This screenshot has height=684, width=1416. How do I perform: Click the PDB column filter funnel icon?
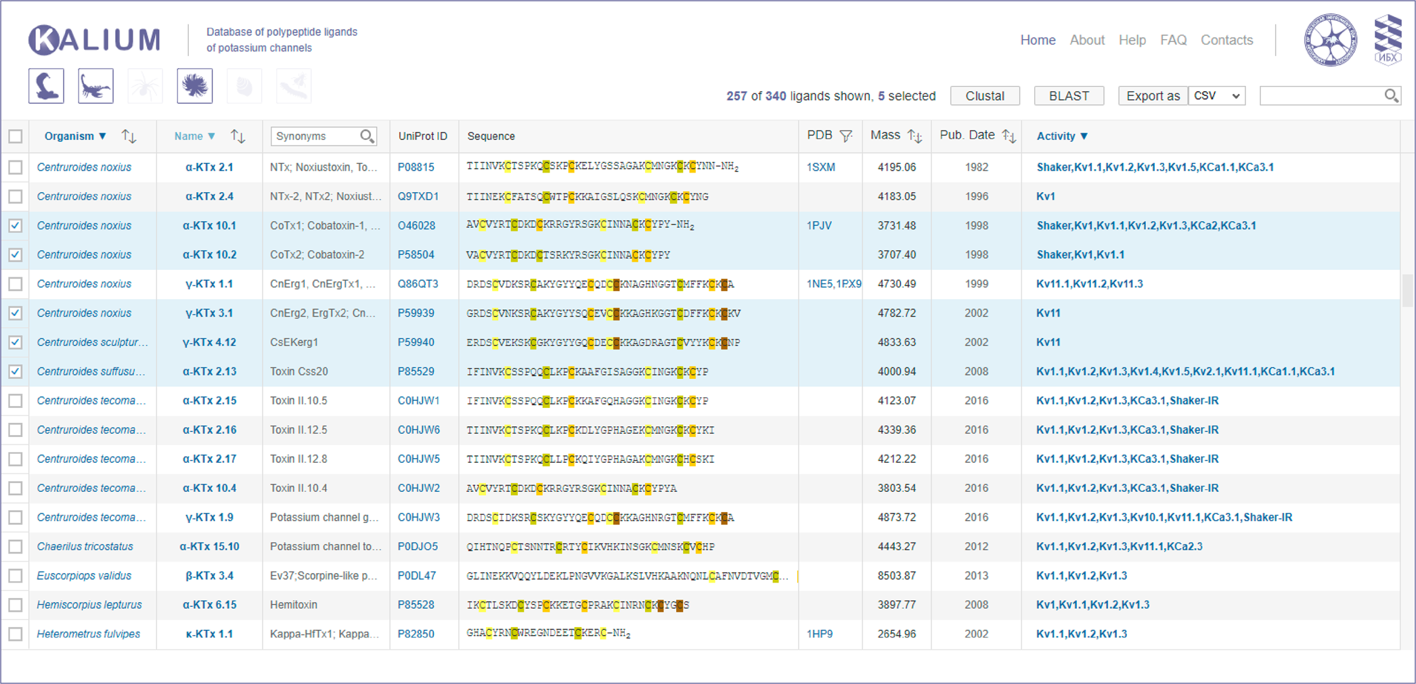coord(846,136)
